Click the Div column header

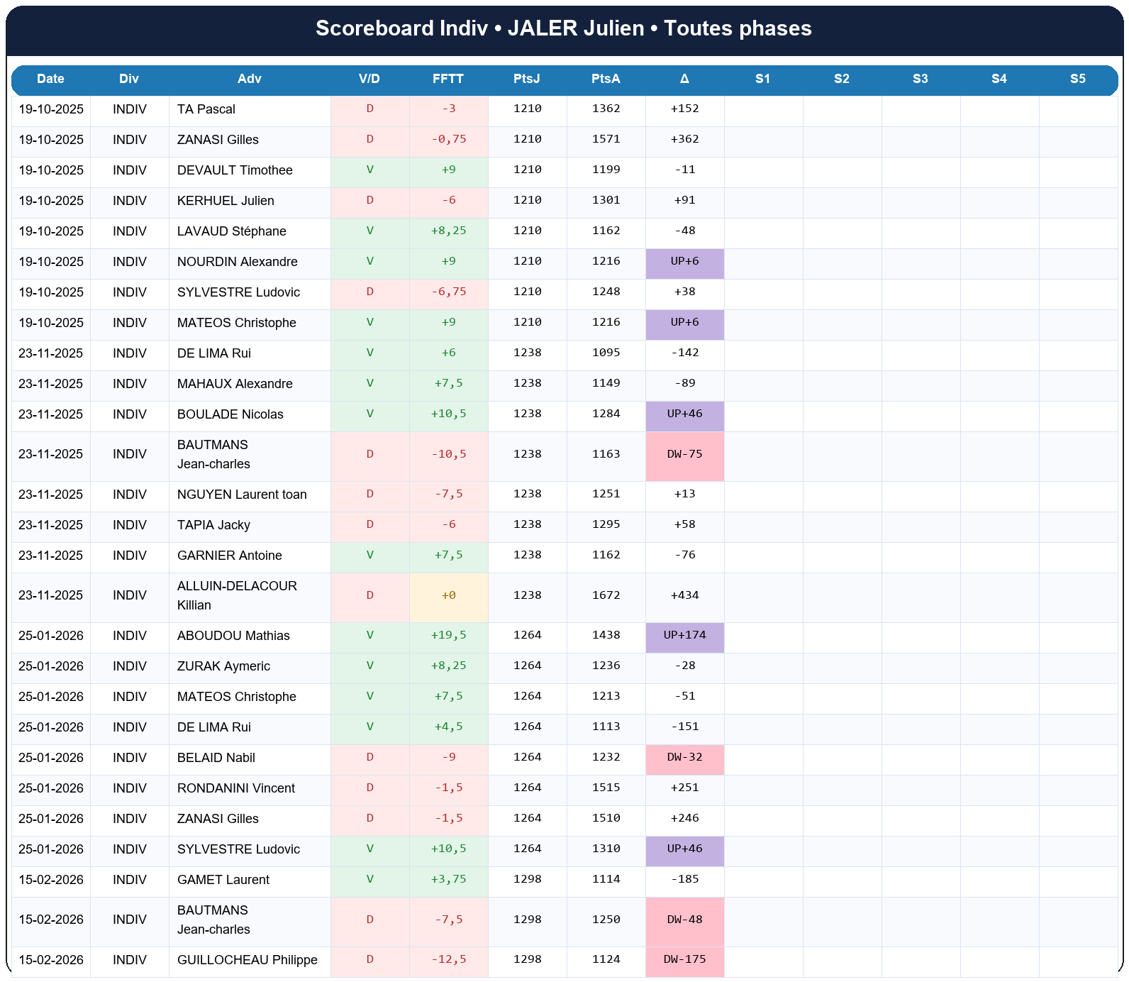pos(129,79)
